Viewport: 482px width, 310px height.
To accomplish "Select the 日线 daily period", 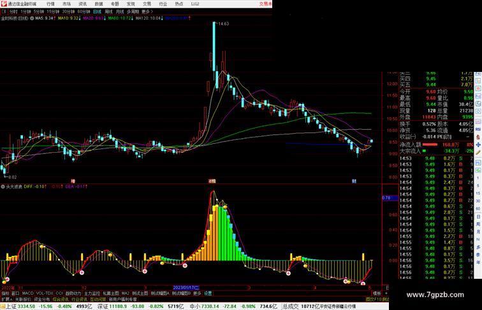I will point(97,11).
